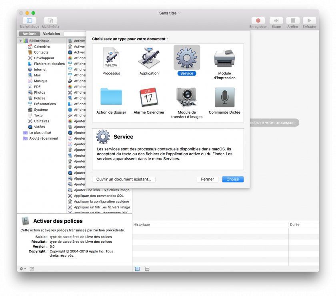Image resolution: width=336 pixels, height=296 pixels.
Task: Toggle the Bibliothèque panel in the toolbar
Action: (x=29, y=20)
